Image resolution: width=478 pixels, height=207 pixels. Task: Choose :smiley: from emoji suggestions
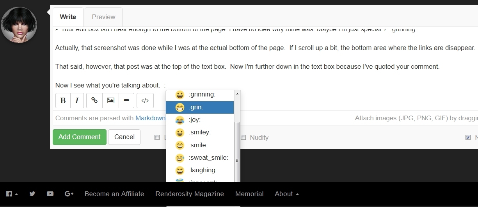(x=200, y=132)
